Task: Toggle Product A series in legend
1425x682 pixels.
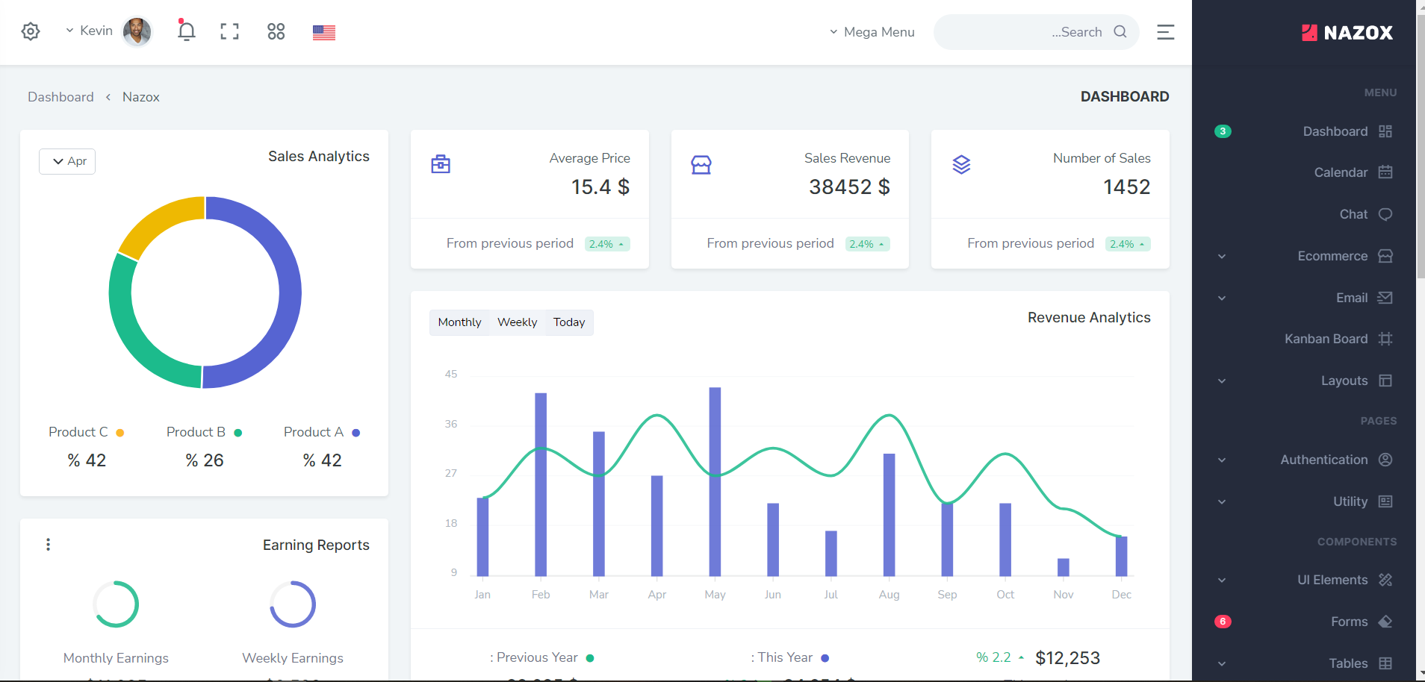Action: 314,432
